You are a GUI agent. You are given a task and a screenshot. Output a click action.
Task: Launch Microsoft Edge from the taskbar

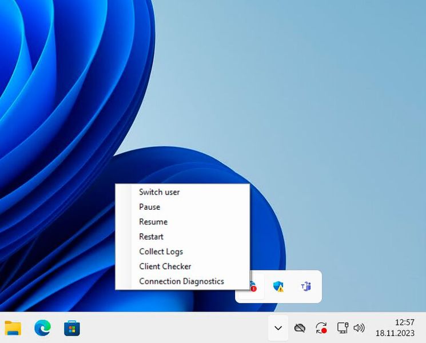pyautogui.click(x=42, y=328)
